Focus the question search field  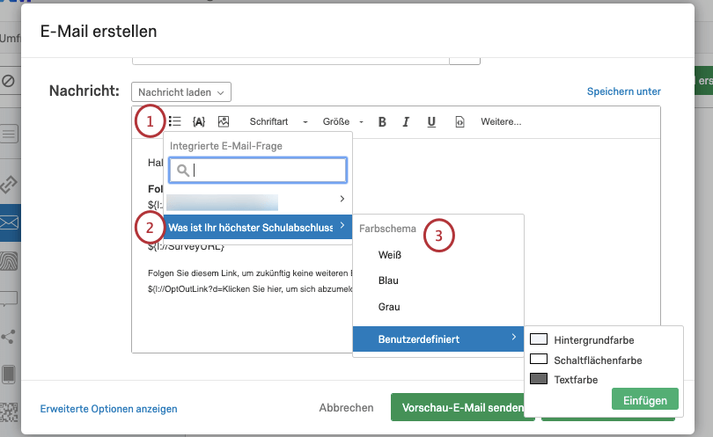pyautogui.click(x=258, y=171)
